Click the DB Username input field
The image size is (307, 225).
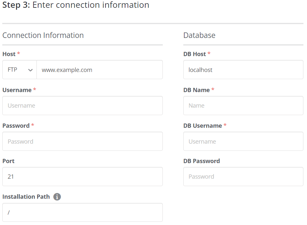click(x=243, y=141)
